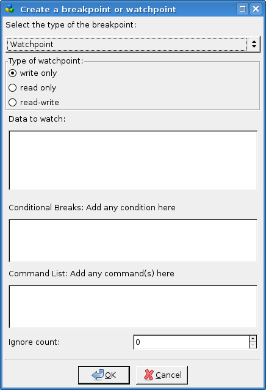Click the up/down arrows of the type selector
This screenshot has height=390, width=266.
[254, 44]
